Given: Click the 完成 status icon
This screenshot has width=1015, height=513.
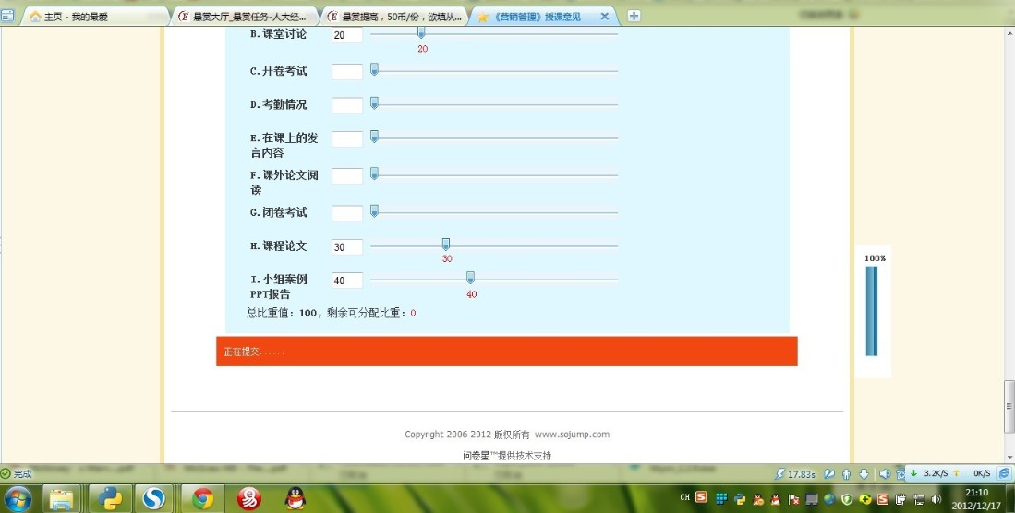Looking at the screenshot, I should [x=6, y=473].
